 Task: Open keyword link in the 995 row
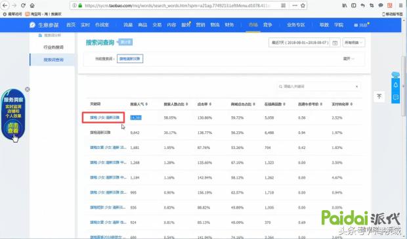[108, 192]
